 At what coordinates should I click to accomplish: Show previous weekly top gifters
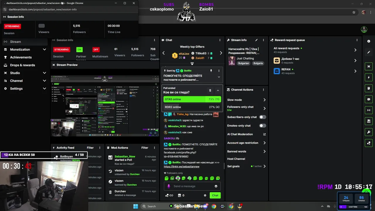pos(163,53)
